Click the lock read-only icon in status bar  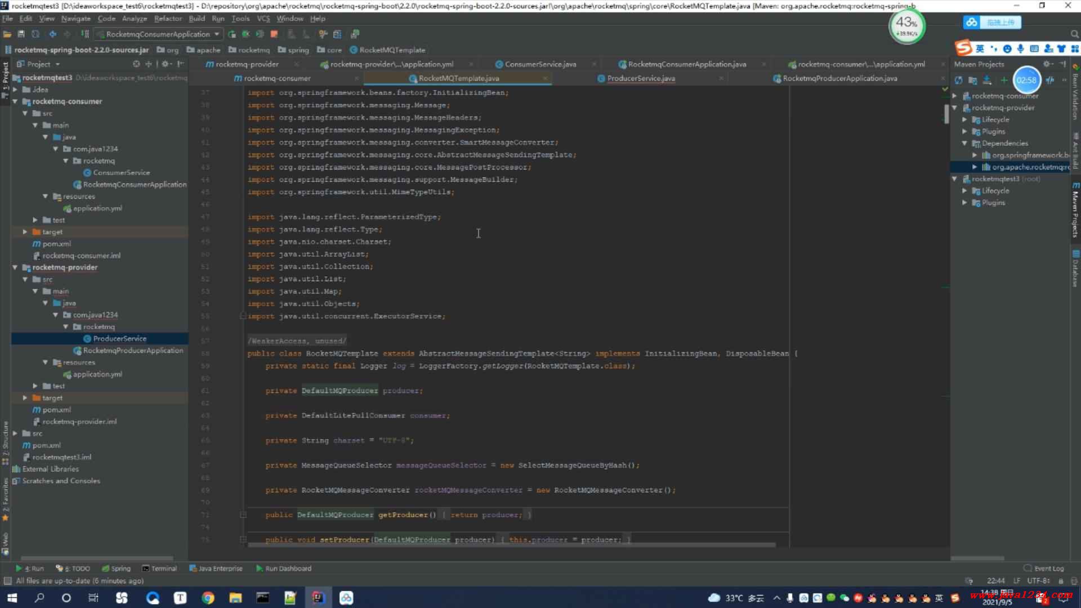(1061, 581)
